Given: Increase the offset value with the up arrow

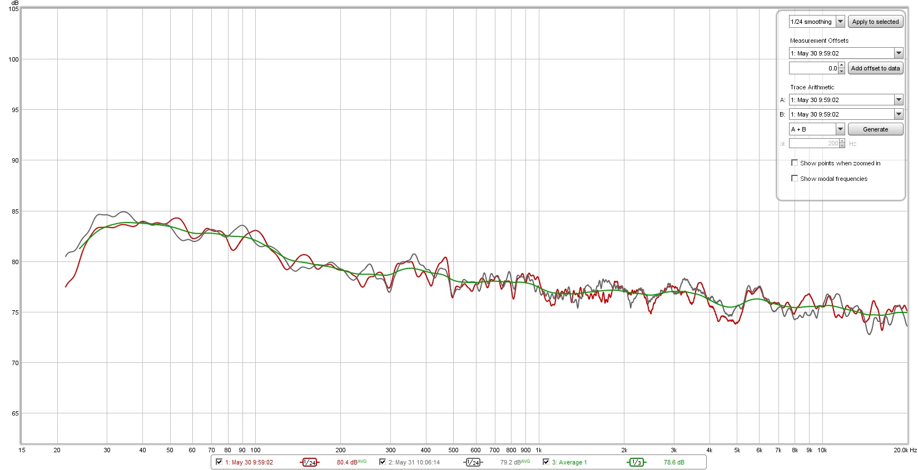Looking at the screenshot, I should 841,65.
